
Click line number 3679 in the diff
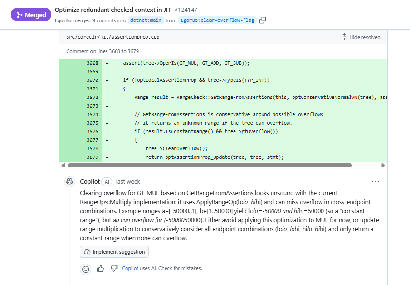point(92,157)
